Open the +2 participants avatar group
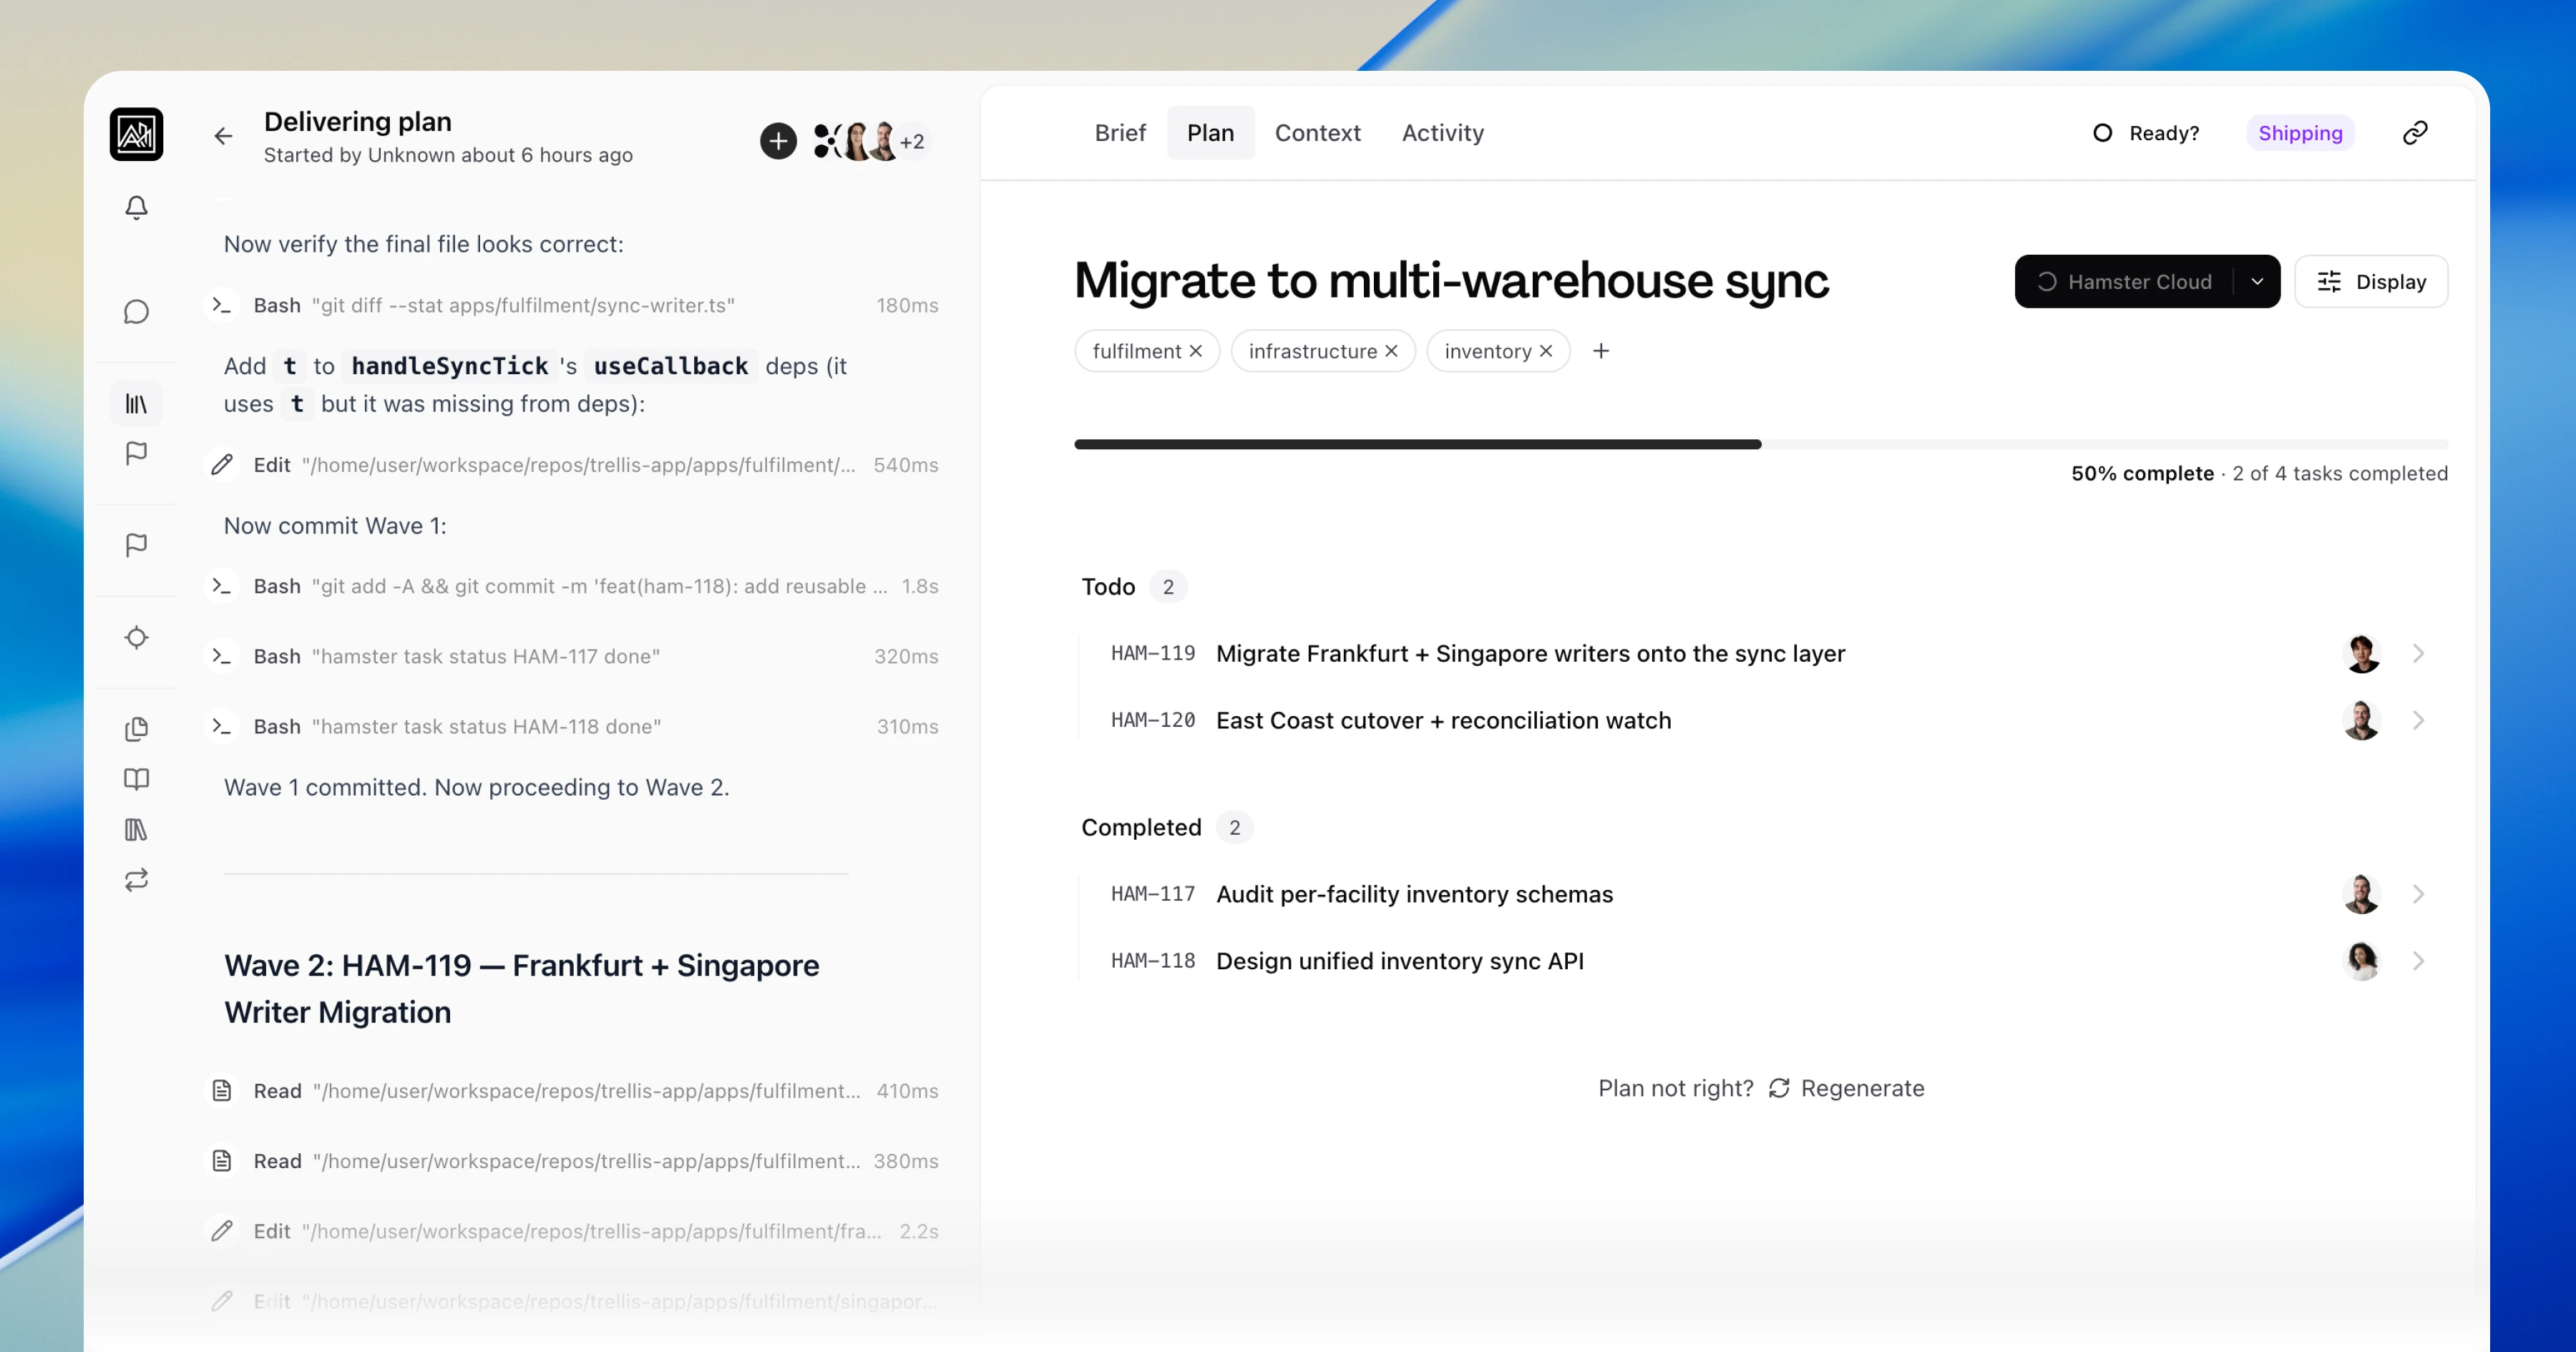This screenshot has height=1352, width=2576. (x=911, y=142)
